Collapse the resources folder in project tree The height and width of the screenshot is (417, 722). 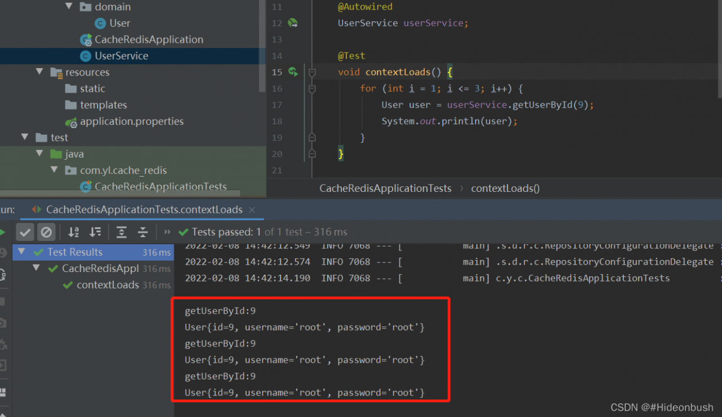pyautogui.click(x=39, y=72)
